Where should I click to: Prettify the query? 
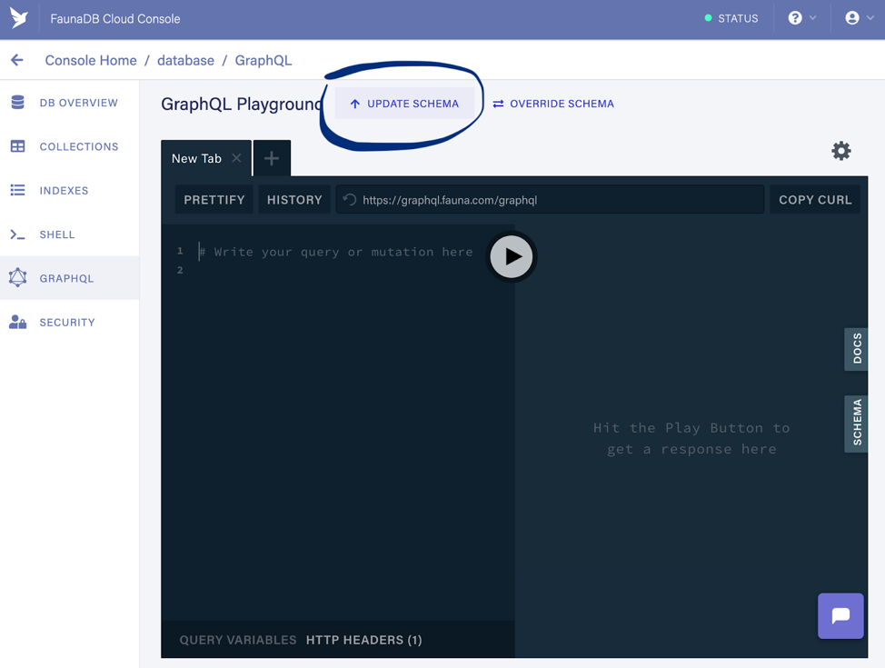[214, 200]
